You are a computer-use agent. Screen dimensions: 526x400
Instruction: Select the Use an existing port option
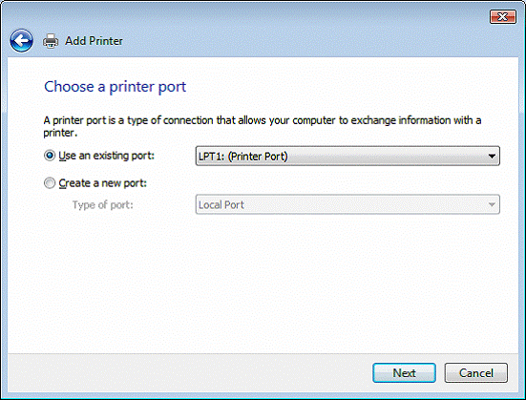50,156
